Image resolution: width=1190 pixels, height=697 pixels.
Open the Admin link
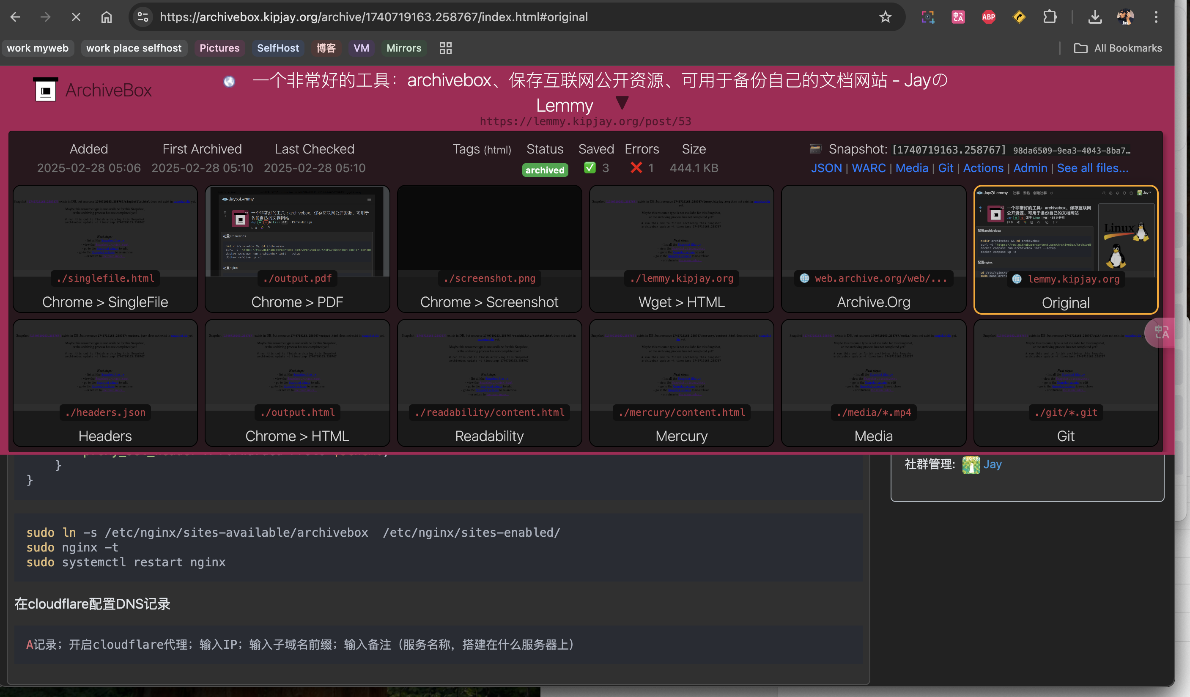click(x=1031, y=168)
